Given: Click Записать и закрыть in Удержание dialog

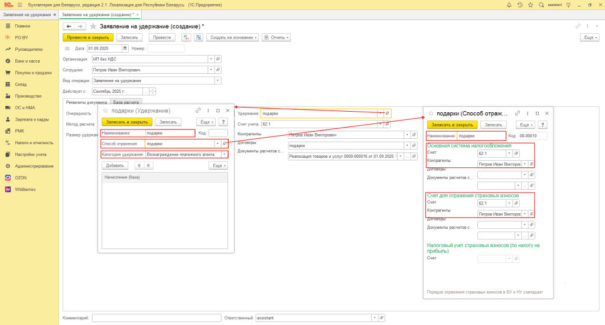Looking at the screenshot, I should [127, 122].
